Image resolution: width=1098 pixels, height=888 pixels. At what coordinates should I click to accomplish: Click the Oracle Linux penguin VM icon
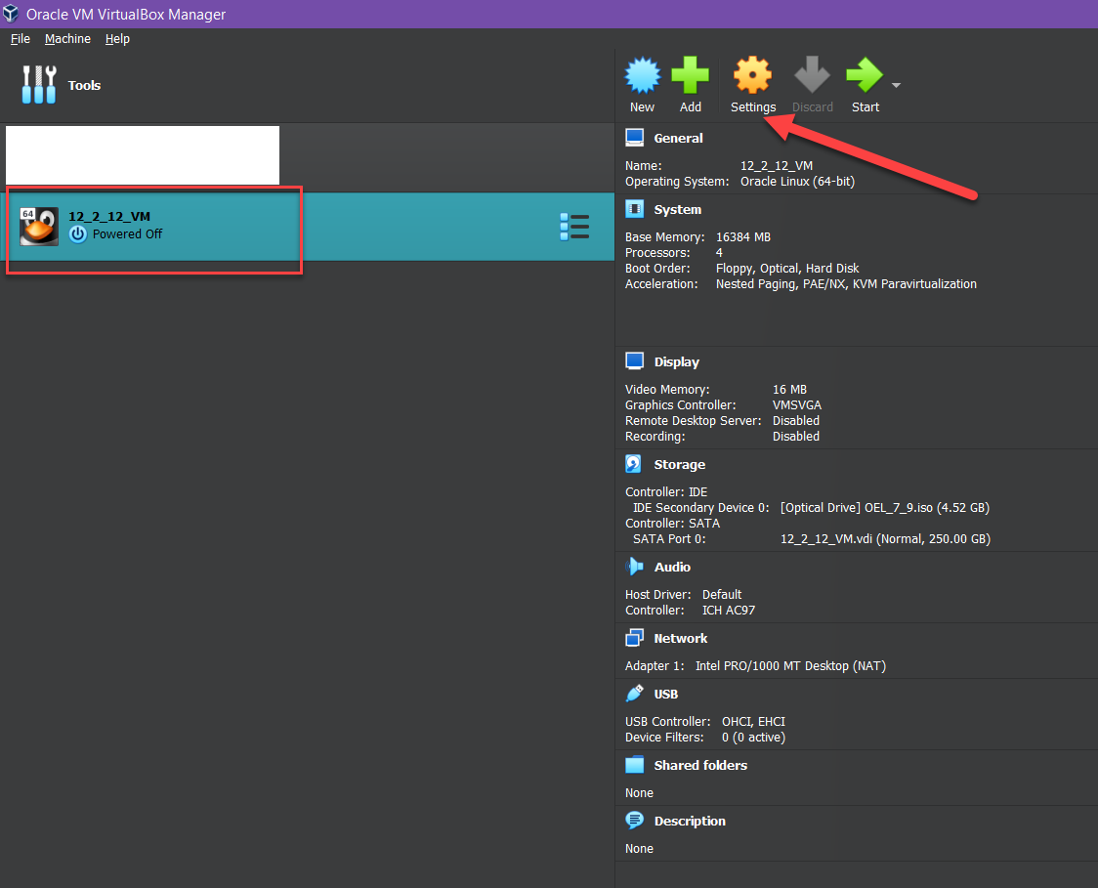click(x=39, y=227)
